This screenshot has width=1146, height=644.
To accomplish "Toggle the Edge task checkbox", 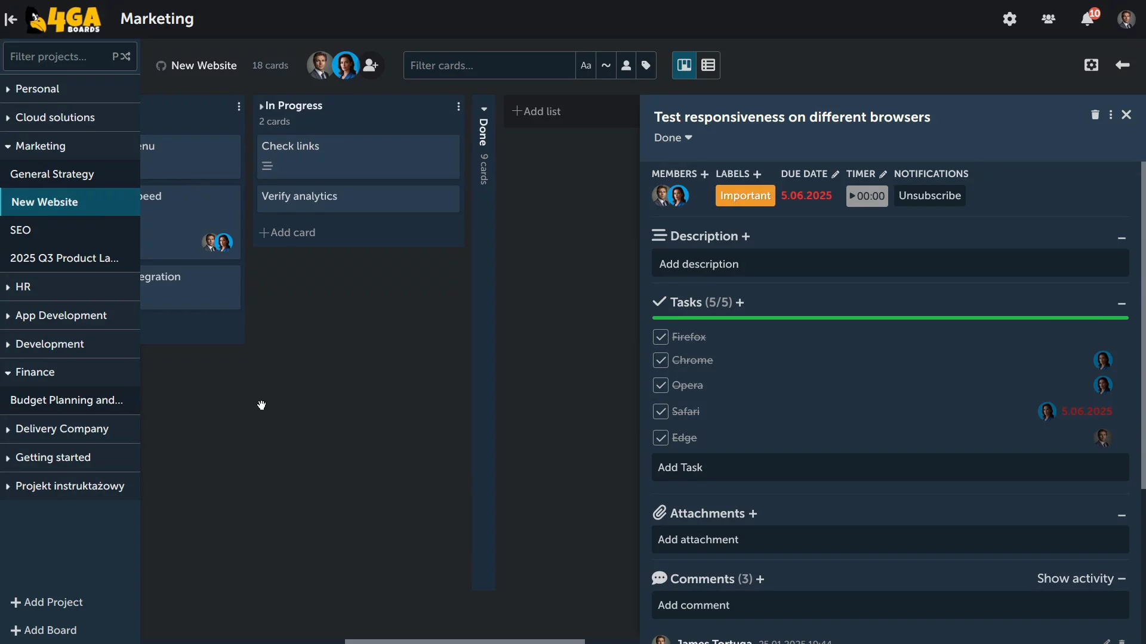I will click(660, 438).
